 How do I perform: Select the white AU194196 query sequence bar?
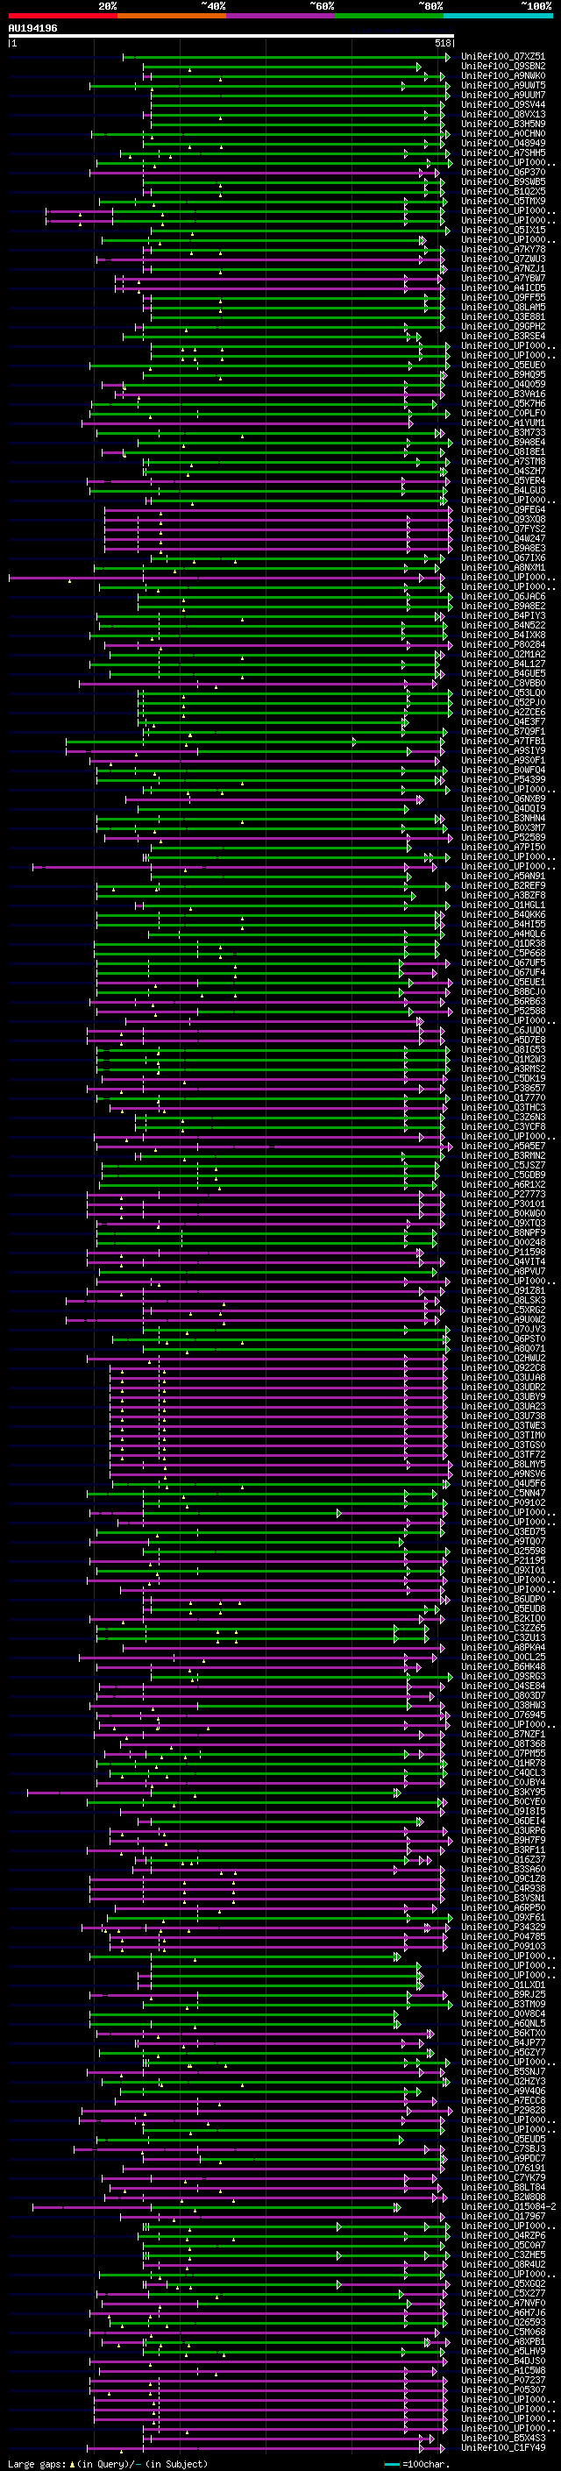point(231,37)
